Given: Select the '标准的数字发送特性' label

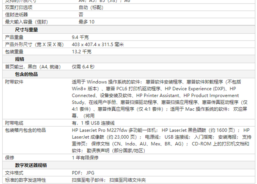Looking at the screenshot, I should (x=25, y=180).
